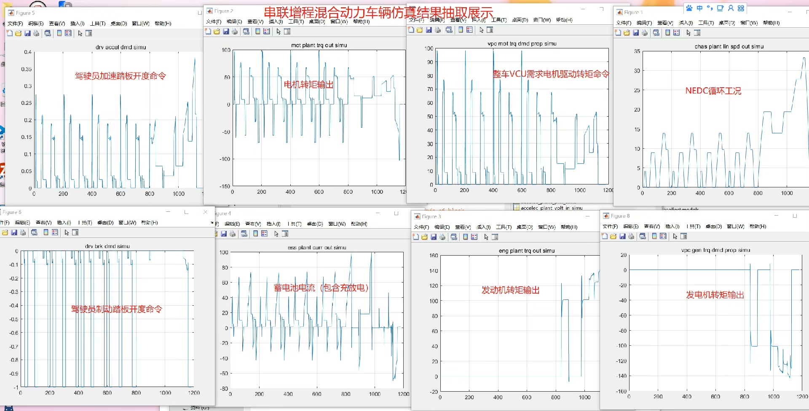Open the four-squares toolbox in input method bar
The height and width of the screenshot is (411, 809).
click(x=741, y=8)
